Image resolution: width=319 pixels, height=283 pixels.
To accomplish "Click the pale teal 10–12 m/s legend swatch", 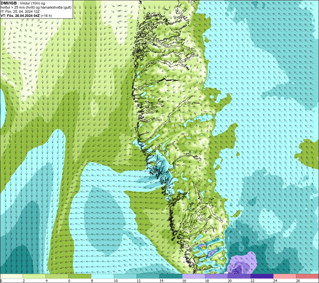I will [x=125, y=276].
